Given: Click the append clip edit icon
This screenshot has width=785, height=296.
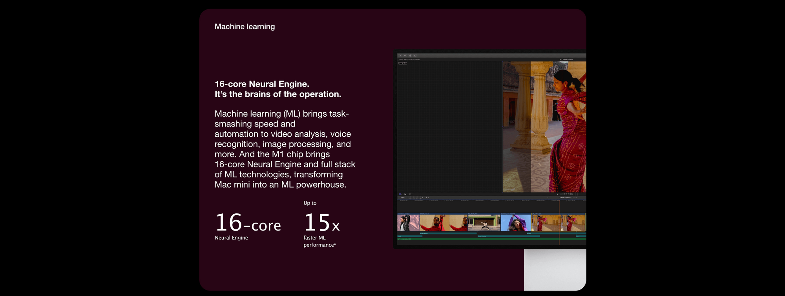Looking at the screenshot, I should click(417, 198).
